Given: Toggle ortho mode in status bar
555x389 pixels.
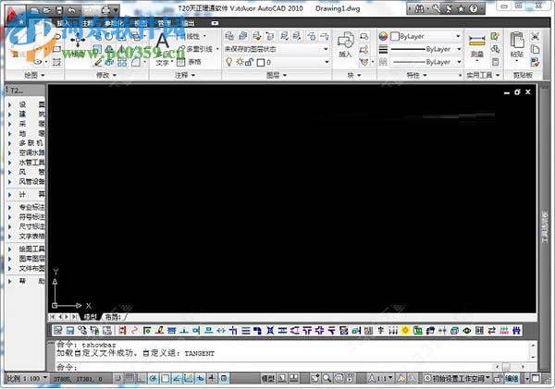Looking at the screenshot, I should pyautogui.click(x=142, y=379).
